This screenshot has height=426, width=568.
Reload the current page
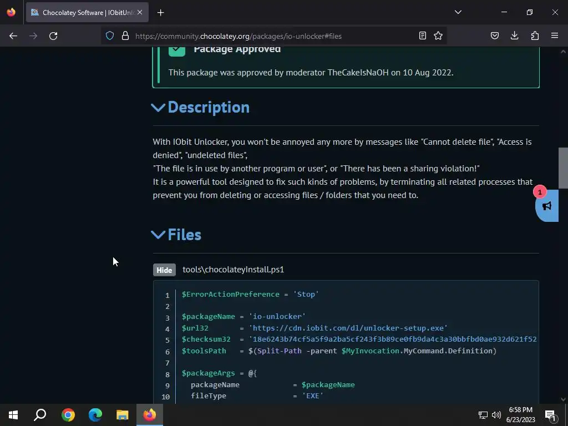(53, 36)
